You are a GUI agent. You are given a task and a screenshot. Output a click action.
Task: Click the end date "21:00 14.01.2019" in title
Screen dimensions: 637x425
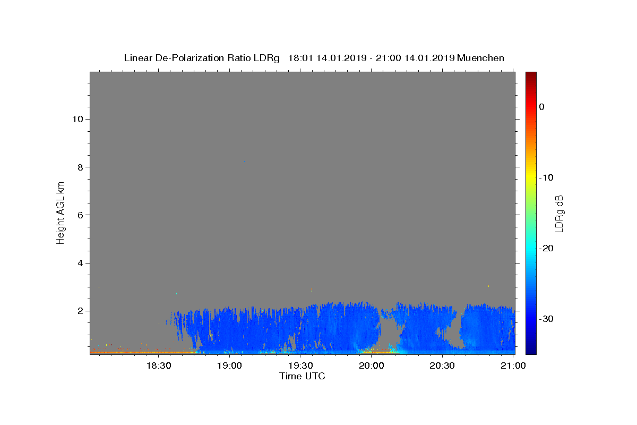(x=415, y=58)
